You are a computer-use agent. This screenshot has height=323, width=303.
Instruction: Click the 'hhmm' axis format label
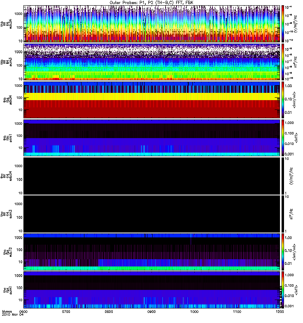click(x=7, y=311)
